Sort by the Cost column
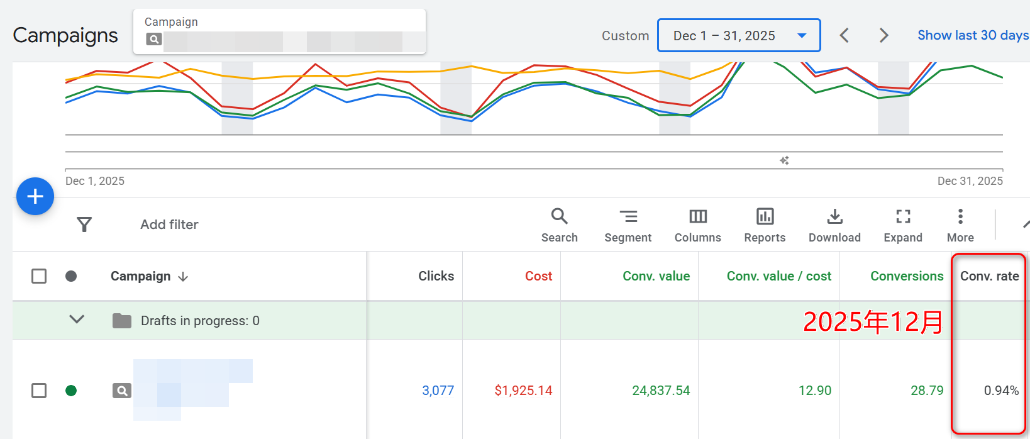The width and height of the screenshot is (1030, 439). coord(539,276)
